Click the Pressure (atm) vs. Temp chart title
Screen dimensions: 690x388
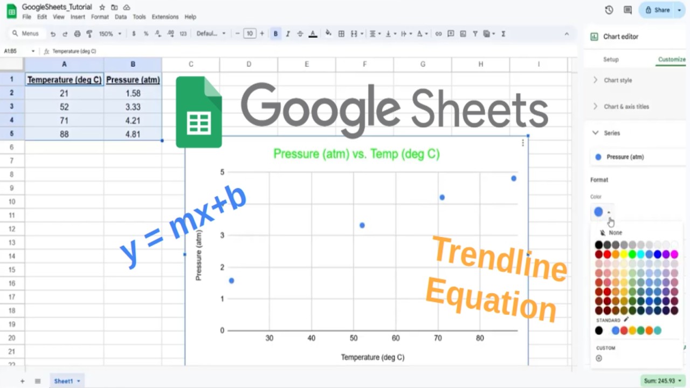point(356,154)
